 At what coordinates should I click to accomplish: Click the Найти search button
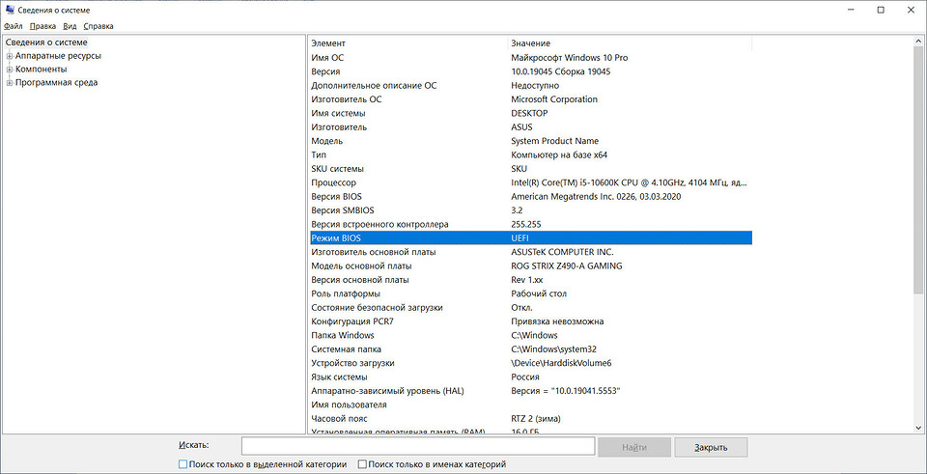[x=633, y=447]
